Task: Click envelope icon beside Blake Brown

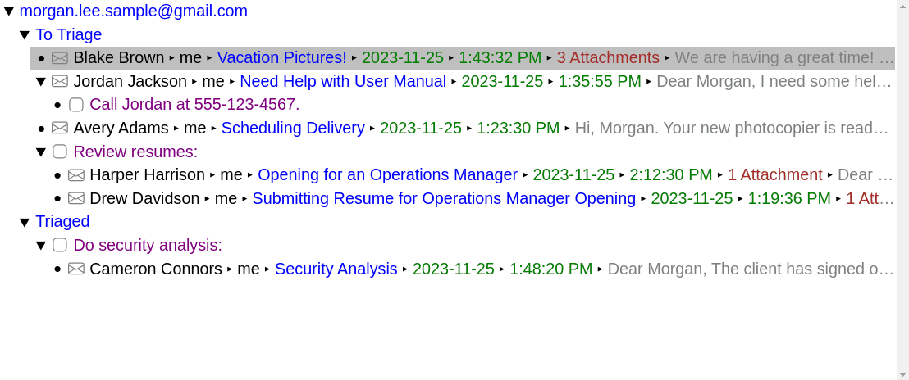Action: point(60,58)
